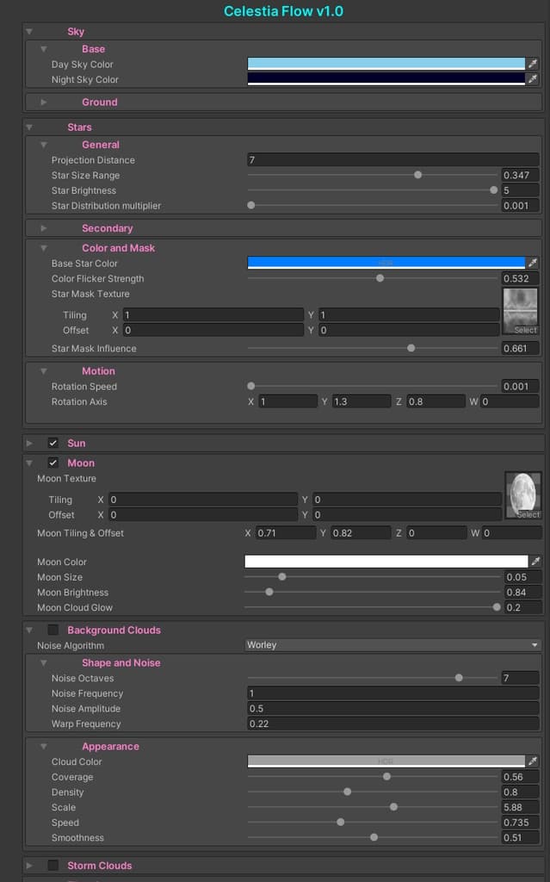
Task: Click eyedropper icon for Day Sky Color
Action: coord(533,64)
